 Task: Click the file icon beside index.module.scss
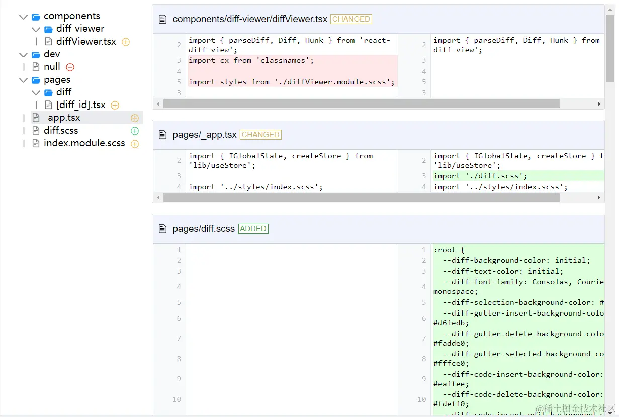pos(36,143)
